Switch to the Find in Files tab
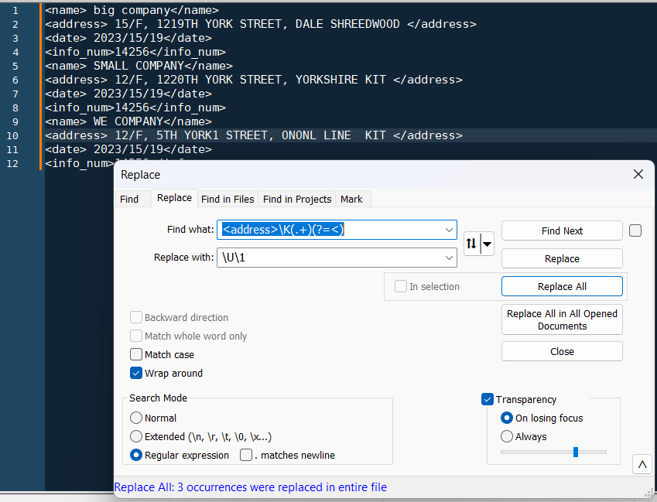657x502 pixels. [227, 199]
